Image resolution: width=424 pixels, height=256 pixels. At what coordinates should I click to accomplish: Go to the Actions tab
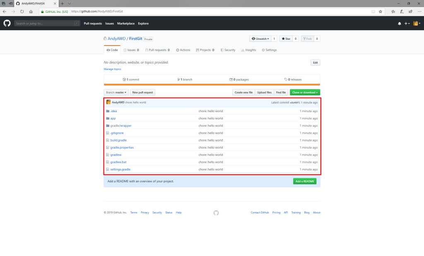pyautogui.click(x=183, y=50)
